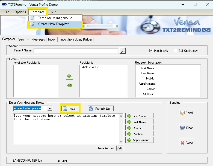
Task: Switch to Sent TXT Messages tab
Action: [x=31, y=39]
